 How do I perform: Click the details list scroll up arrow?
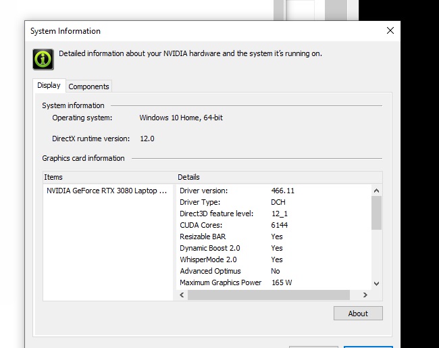[376, 191]
